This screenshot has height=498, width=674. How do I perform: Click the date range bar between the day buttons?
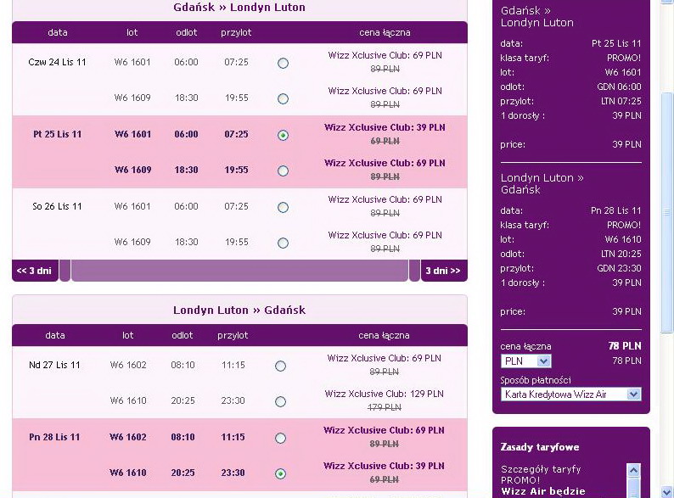[x=240, y=271]
